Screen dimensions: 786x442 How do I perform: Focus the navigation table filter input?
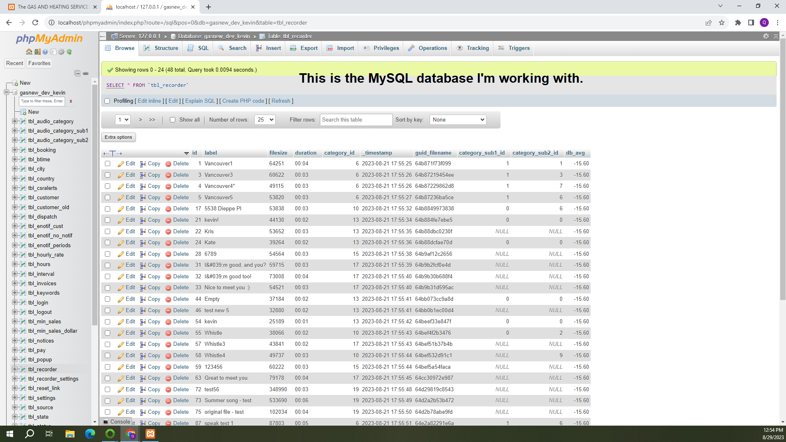pyautogui.click(x=42, y=101)
